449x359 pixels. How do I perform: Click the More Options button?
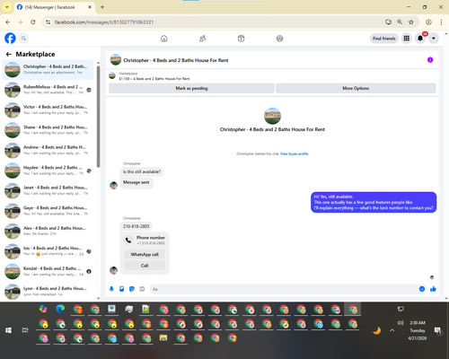[356, 88]
